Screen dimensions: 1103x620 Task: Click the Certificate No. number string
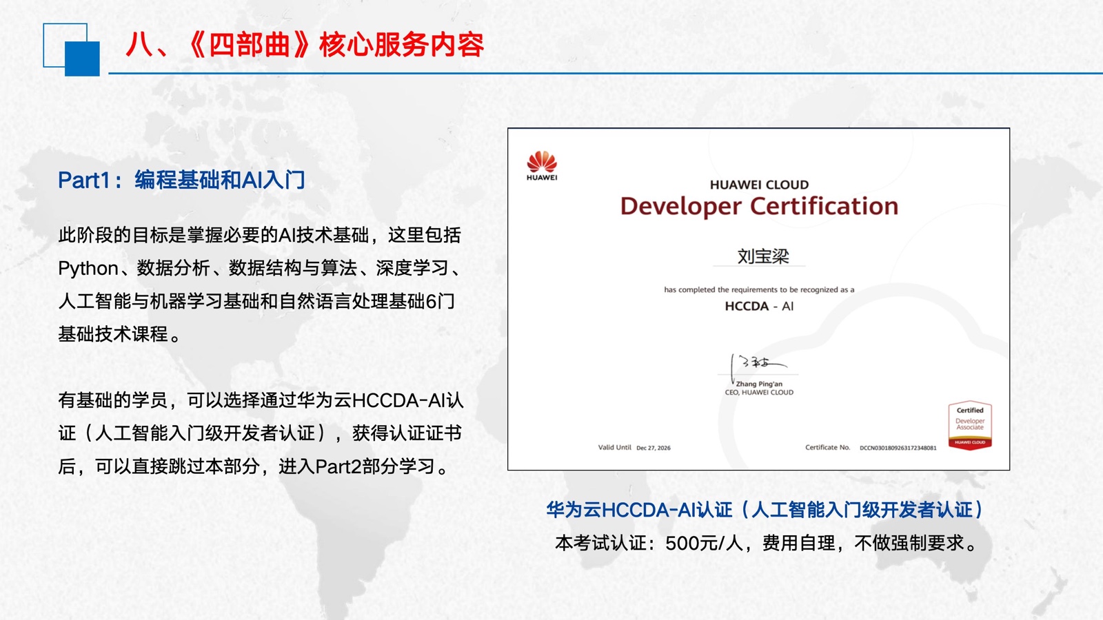pos(898,448)
